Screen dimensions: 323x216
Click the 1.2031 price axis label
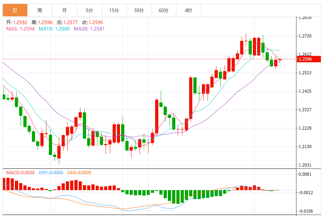point(305,165)
